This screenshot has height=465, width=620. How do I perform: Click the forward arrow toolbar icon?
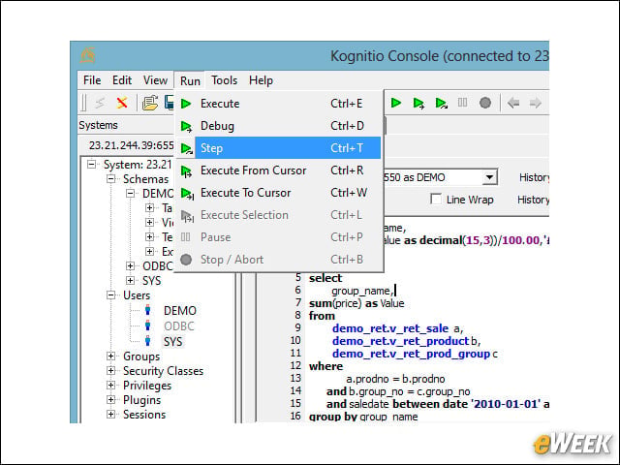(x=535, y=104)
